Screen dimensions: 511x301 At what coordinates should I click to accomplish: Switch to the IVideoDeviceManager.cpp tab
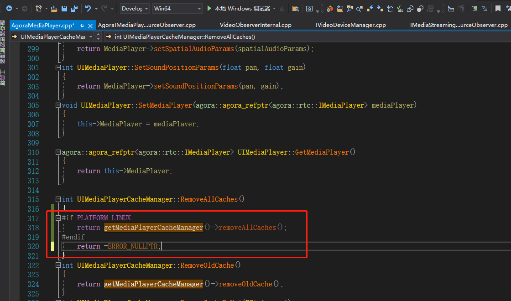coord(350,25)
